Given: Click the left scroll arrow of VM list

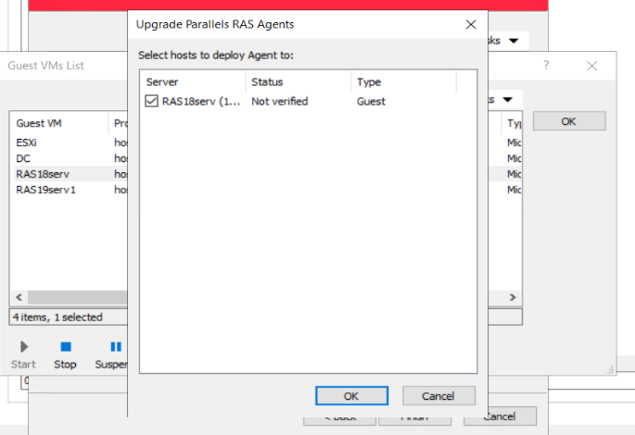Looking at the screenshot, I should pyautogui.click(x=16, y=298).
